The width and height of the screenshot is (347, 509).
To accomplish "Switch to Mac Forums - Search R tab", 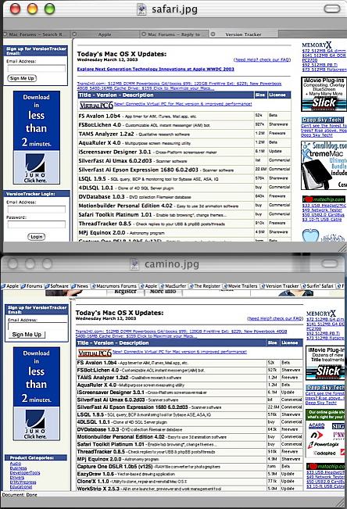I will (x=37, y=34).
